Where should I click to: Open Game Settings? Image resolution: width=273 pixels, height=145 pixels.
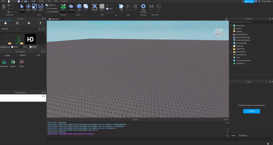(x=143, y=8)
